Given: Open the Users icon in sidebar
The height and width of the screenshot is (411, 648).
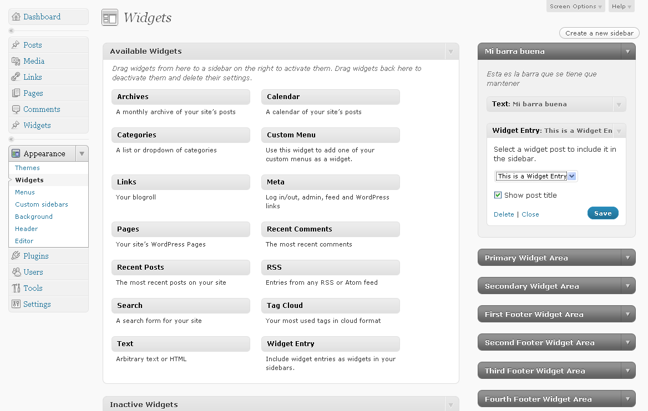Looking at the screenshot, I should [x=16, y=272].
